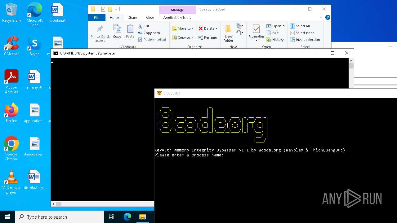Click cmd.exe horizontal scrollbar left arrow
The height and width of the screenshot is (223, 397).
(53, 204)
